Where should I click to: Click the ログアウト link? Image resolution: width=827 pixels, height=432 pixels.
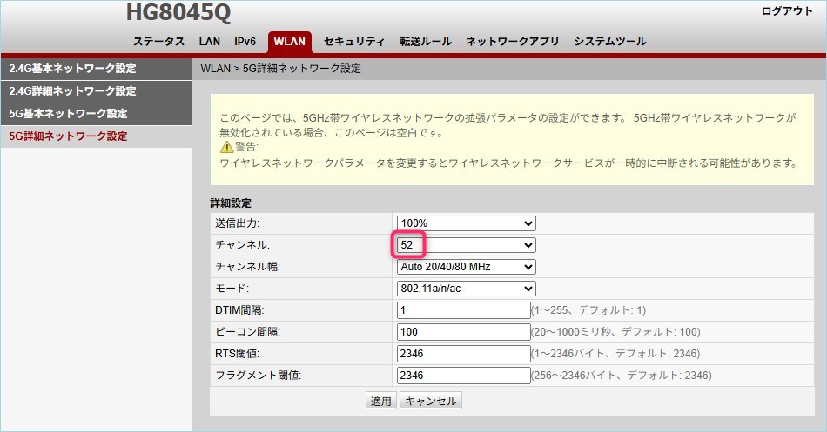point(787,11)
